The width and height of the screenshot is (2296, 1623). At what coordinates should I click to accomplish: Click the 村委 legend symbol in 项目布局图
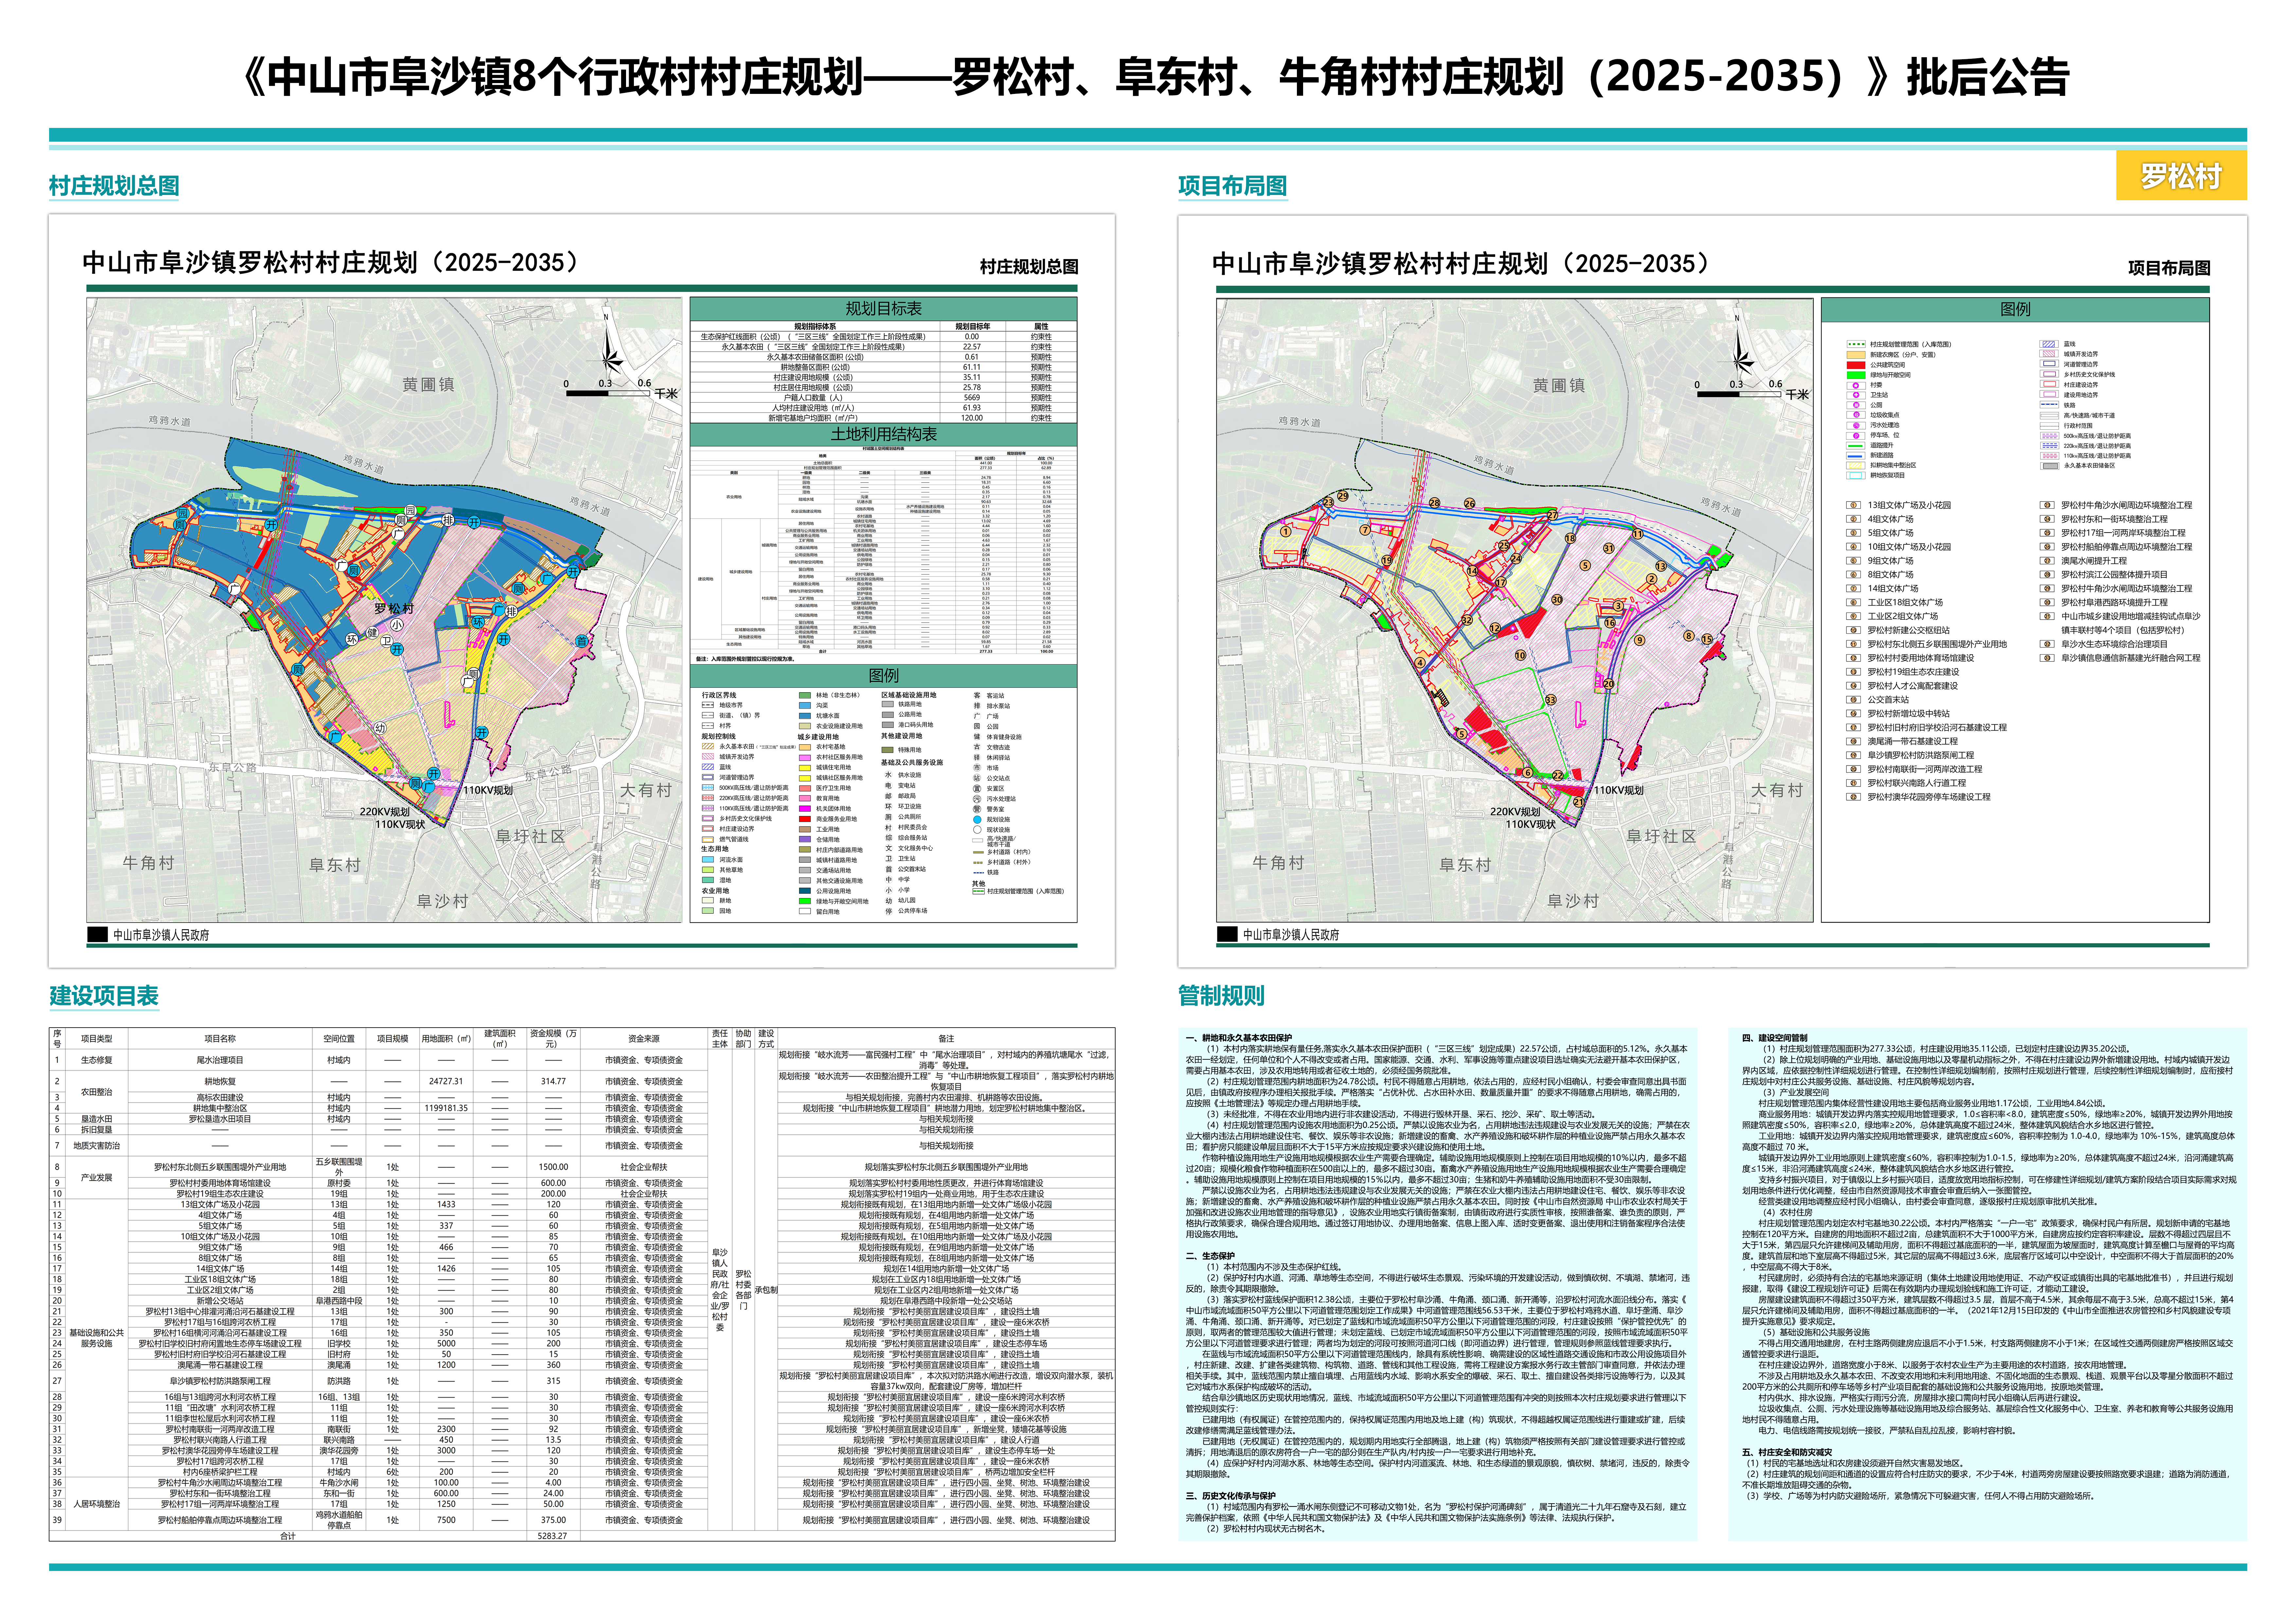(x=1856, y=386)
